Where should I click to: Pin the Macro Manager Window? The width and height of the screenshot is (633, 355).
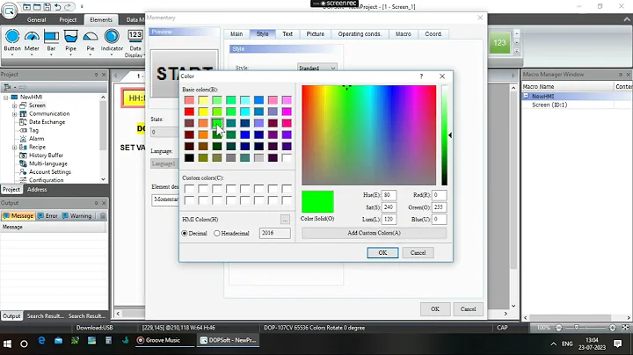(x=621, y=75)
